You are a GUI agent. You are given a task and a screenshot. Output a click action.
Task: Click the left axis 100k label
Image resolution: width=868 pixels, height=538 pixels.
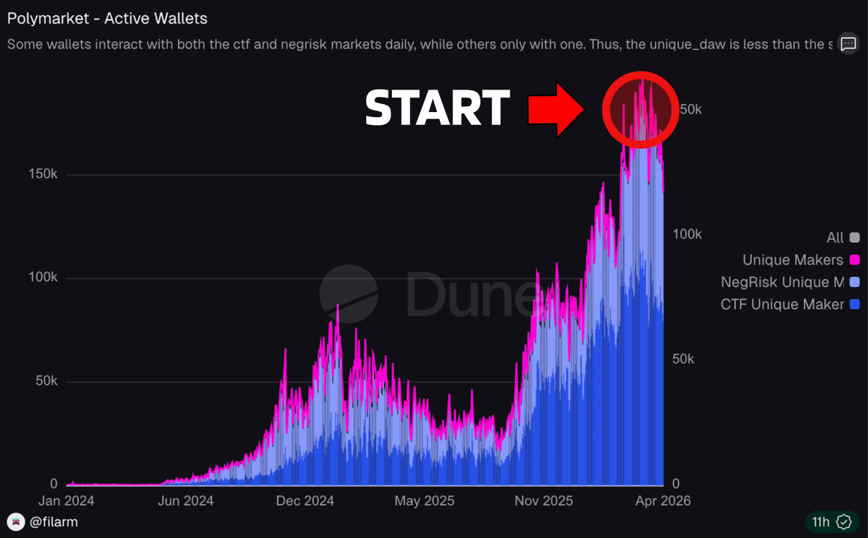[x=44, y=278]
